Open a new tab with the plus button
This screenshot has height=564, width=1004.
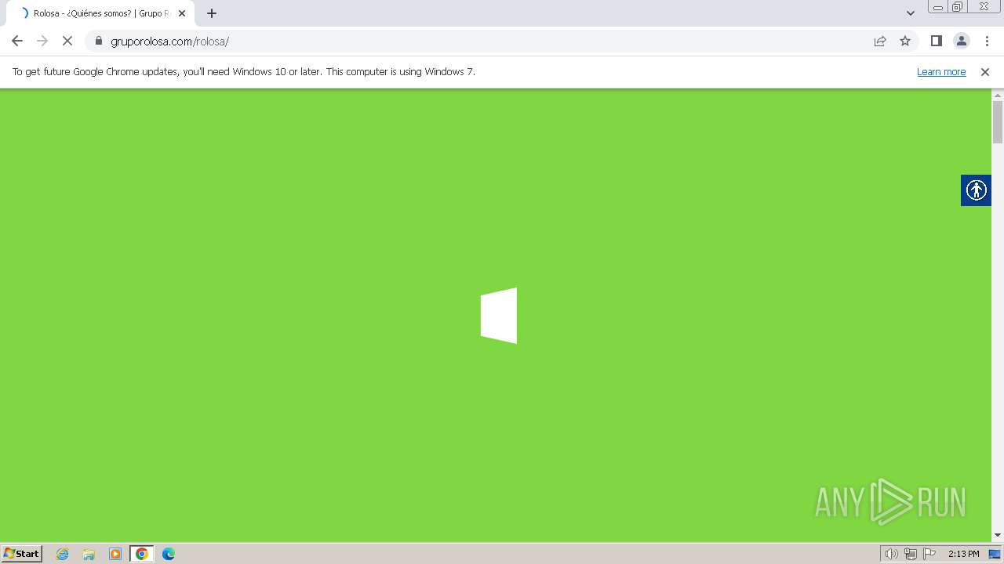(212, 13)
